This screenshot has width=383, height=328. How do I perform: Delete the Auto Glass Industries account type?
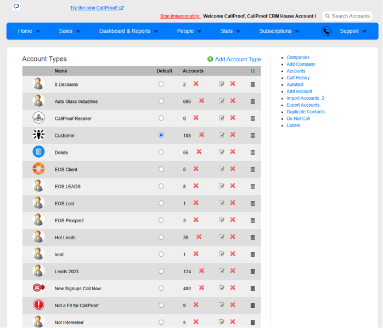(233, 101)
